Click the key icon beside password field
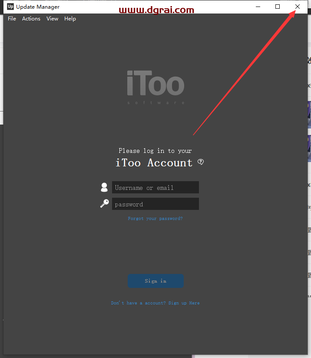 tap(105, 203)
